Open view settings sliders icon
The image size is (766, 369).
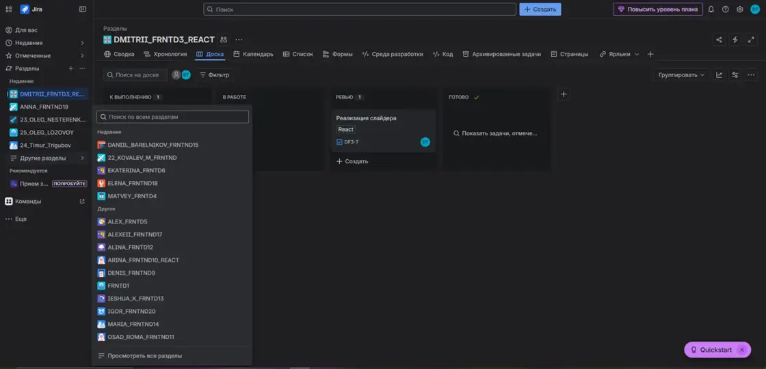(x=735, y=75)
